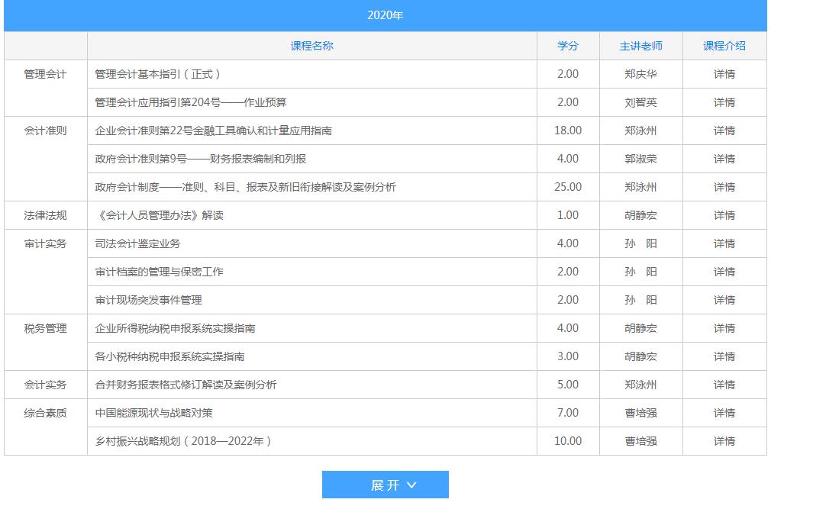
Task: View 详情 for 企业会计准则第22号金融工具 course
Action: point(724,130)
